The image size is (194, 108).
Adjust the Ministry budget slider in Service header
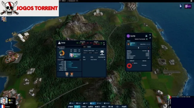click(x=83, y=43)
